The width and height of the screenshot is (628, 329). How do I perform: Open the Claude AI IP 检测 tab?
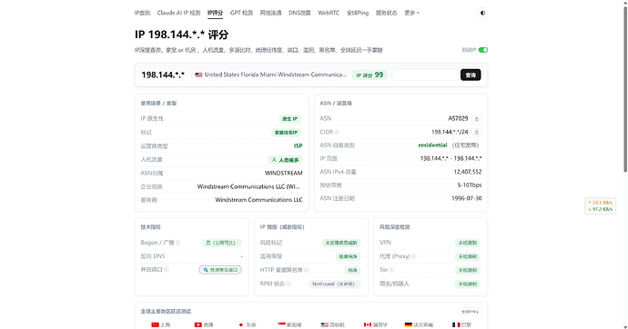(x=178, y=13)
